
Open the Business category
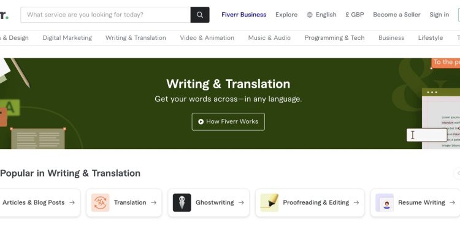coord(391,38)
